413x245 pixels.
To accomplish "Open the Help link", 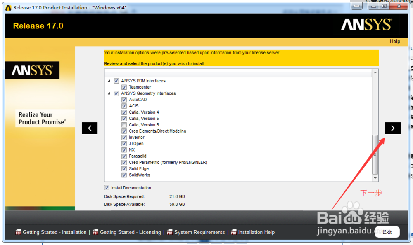I will click(395, 42).
